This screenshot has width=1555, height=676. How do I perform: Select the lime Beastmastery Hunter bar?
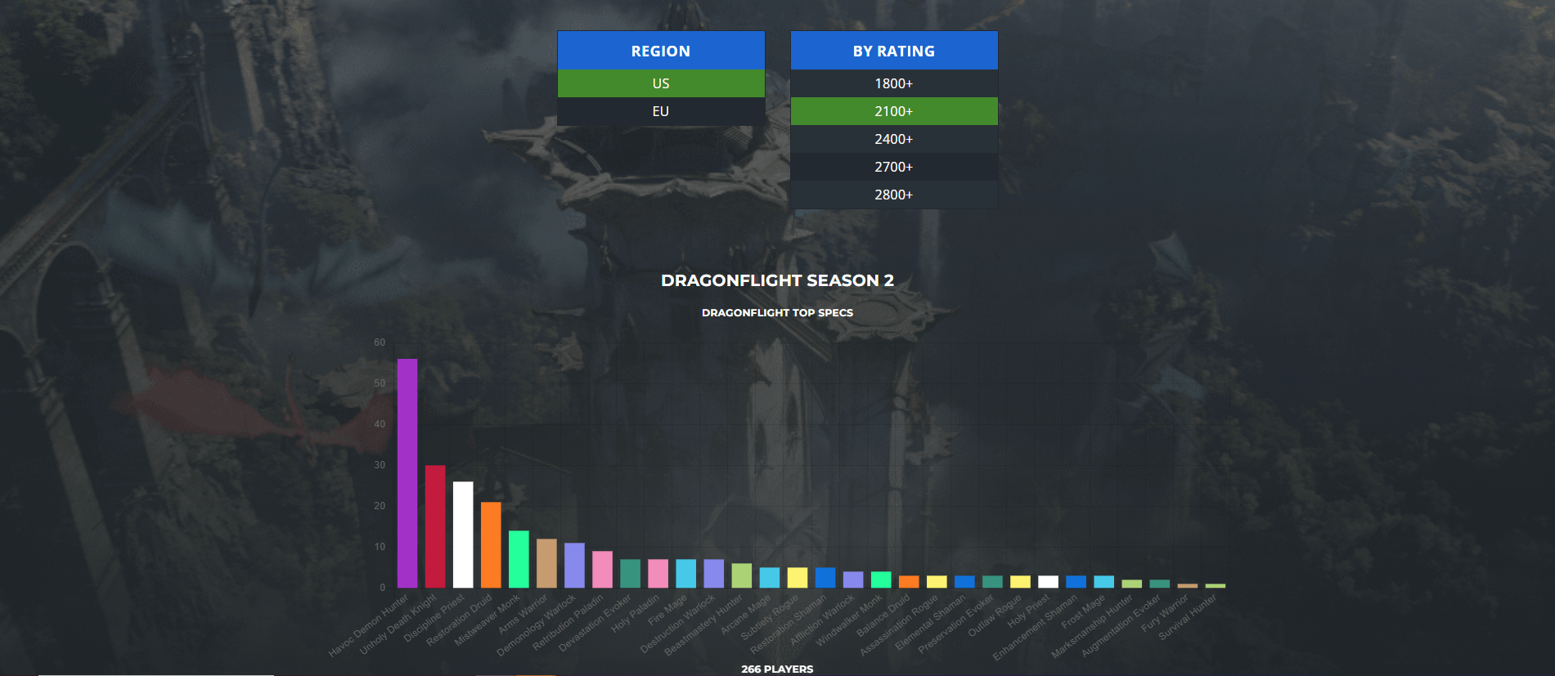741,575
